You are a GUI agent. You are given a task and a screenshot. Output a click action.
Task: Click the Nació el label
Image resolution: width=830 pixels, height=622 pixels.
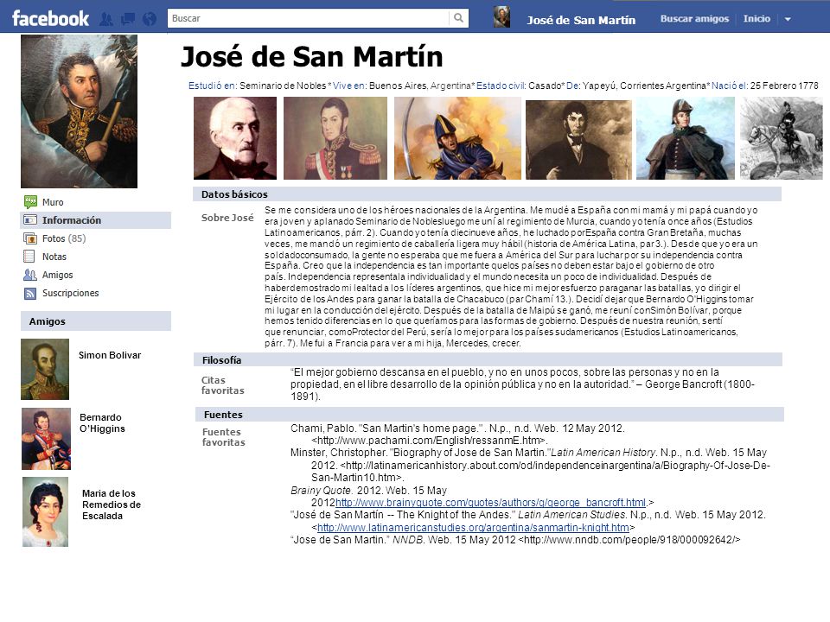(x=730, y=86)
